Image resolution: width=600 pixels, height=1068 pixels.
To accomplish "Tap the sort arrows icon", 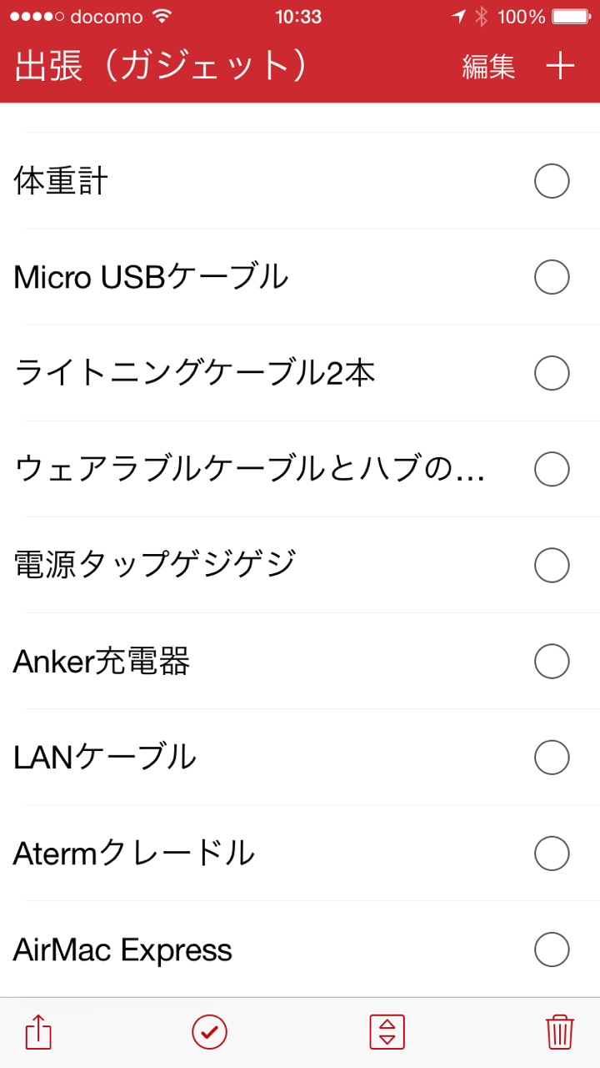I will point(387,1032).
